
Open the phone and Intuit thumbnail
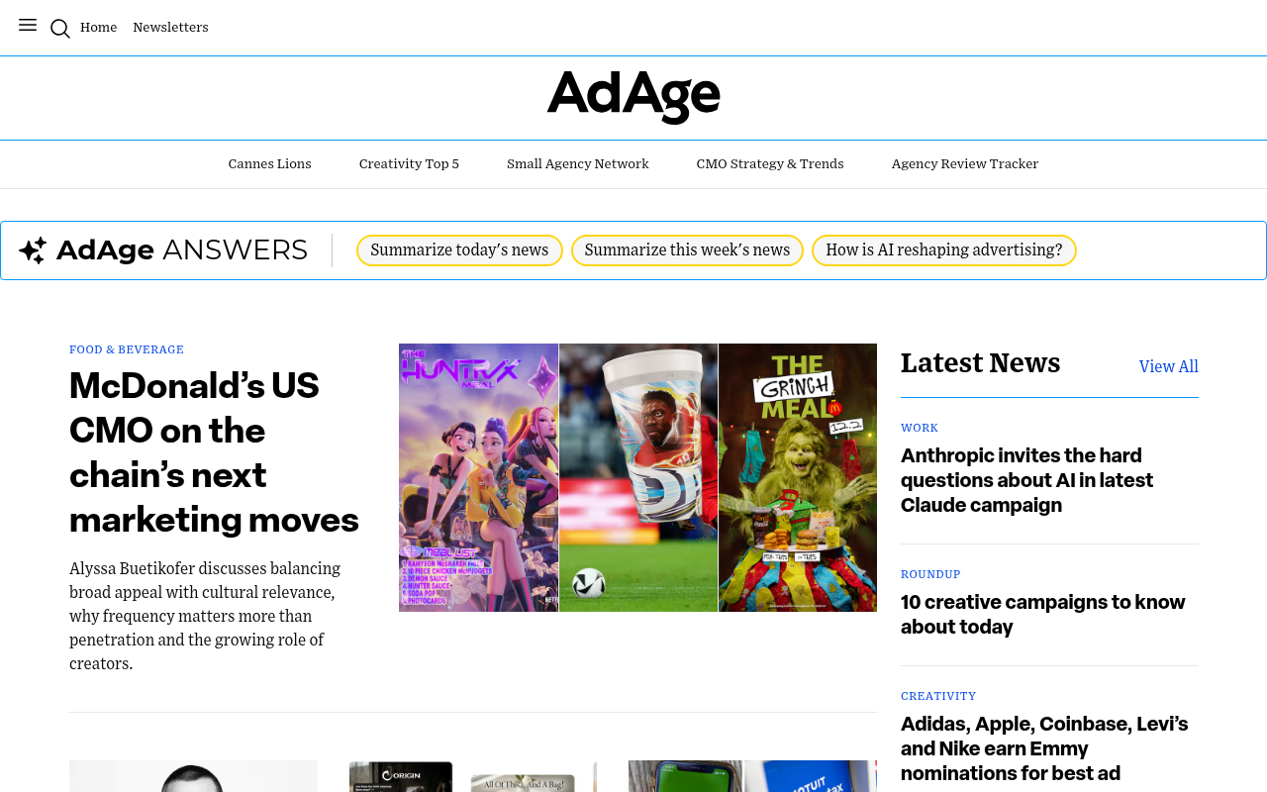tap(752, 776)
